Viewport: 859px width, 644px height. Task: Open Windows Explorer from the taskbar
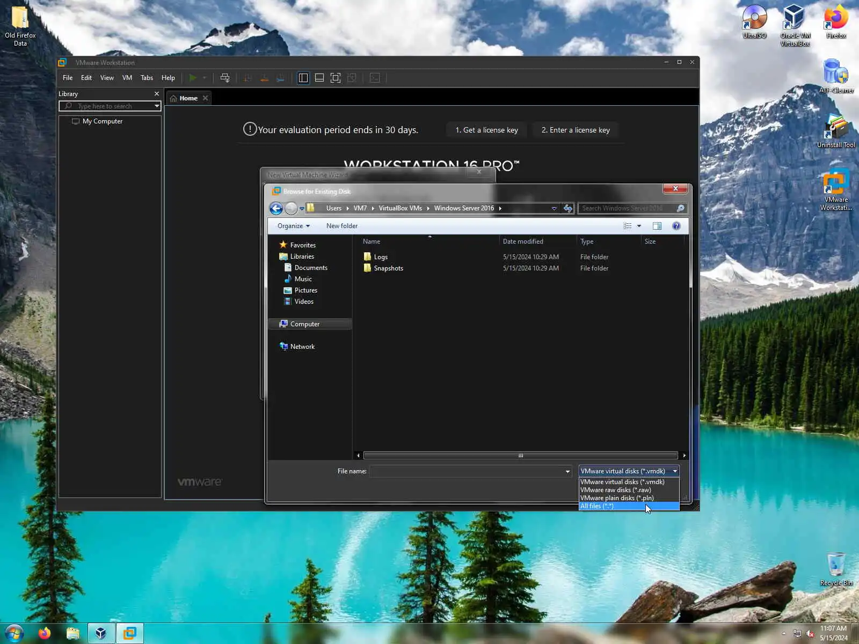73,633
